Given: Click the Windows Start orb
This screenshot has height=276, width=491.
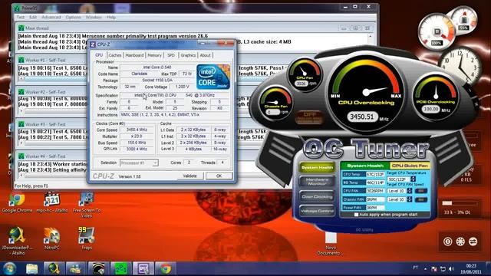Looking at the screenshot, I should point(9,269).
